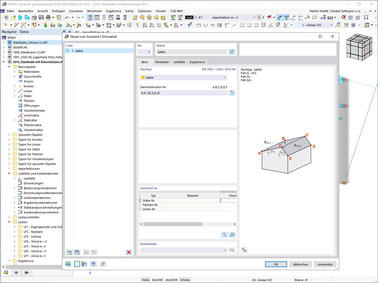Toggle LRASTER in status bar
Image resolution: width=378 pixels, height=283 pixels.
172,280
